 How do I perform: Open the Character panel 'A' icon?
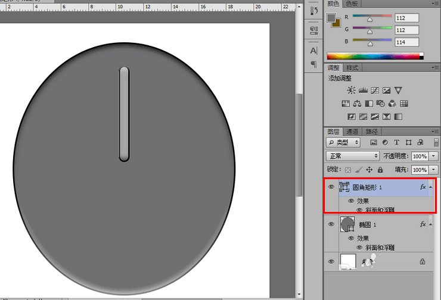(x=313, y=51)
